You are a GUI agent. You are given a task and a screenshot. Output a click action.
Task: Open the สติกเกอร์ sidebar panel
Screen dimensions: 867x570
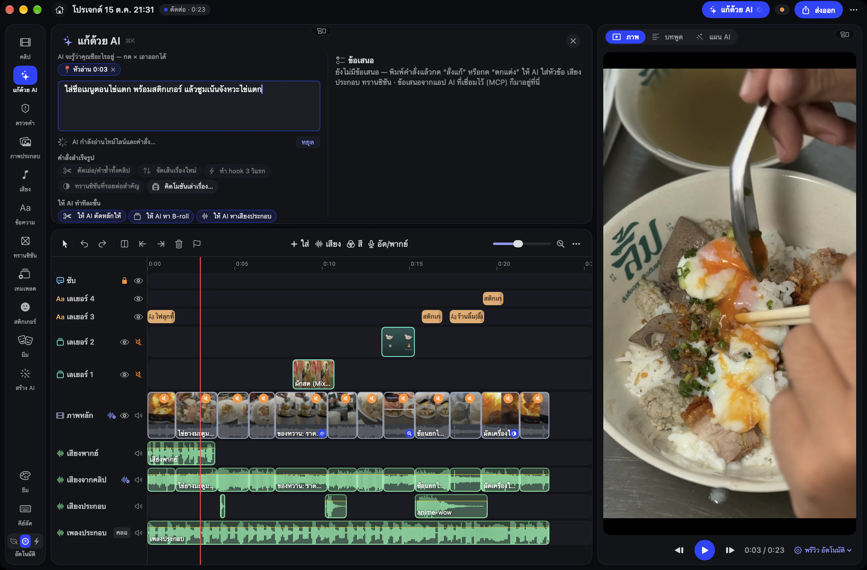(25, 314)
